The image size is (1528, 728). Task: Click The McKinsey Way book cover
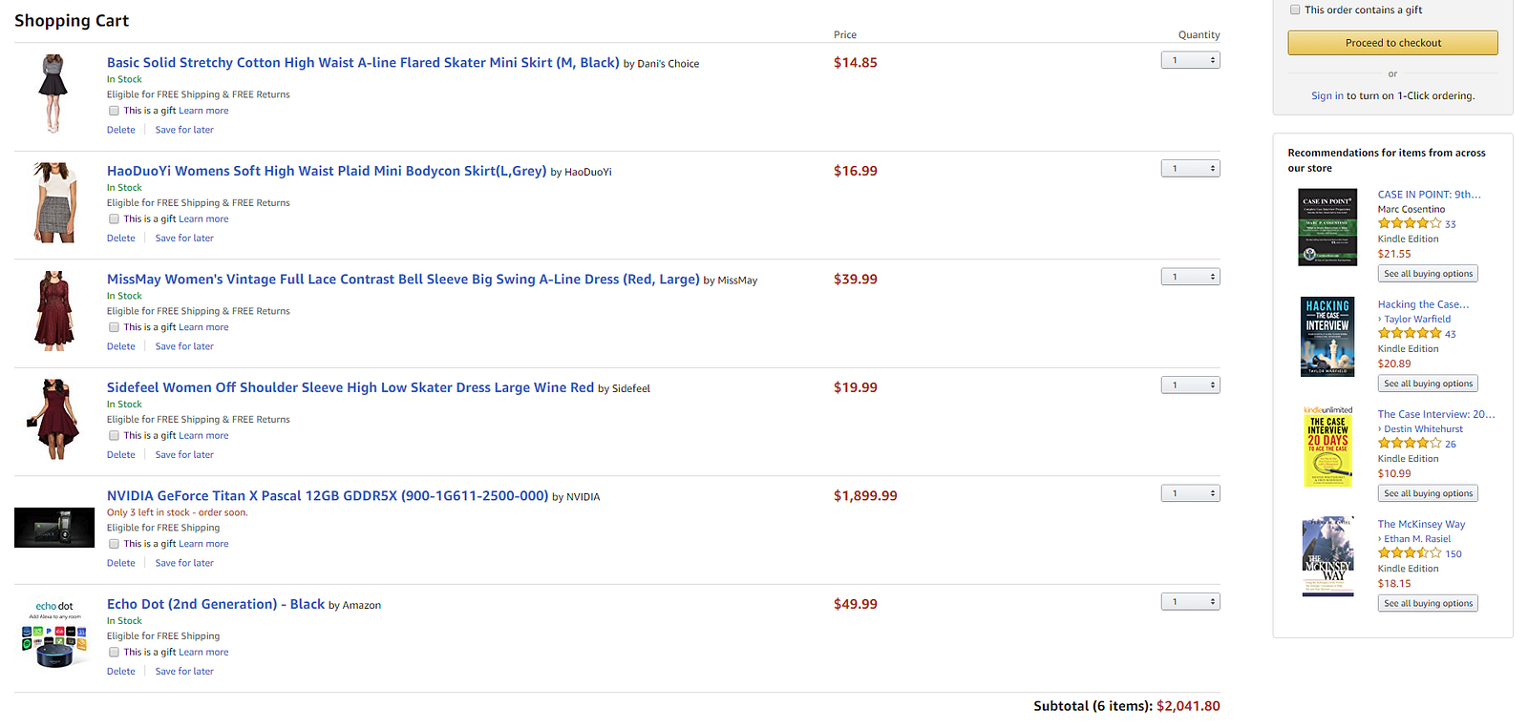tap(1327, 556)
